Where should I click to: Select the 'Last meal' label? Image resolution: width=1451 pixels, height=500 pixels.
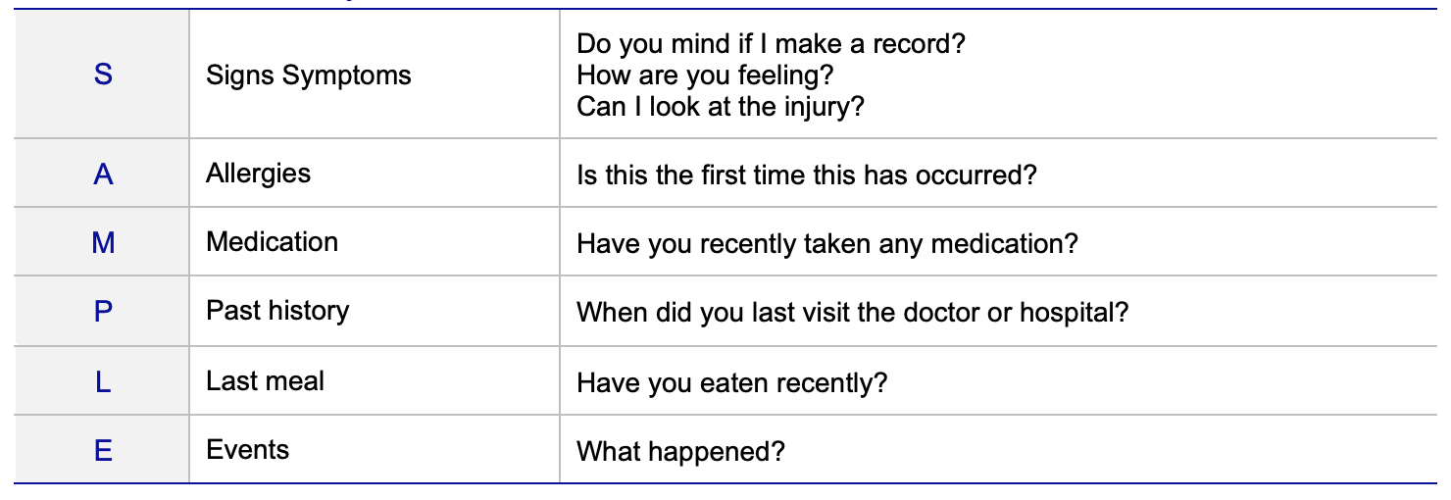click(x=265, y=380)
